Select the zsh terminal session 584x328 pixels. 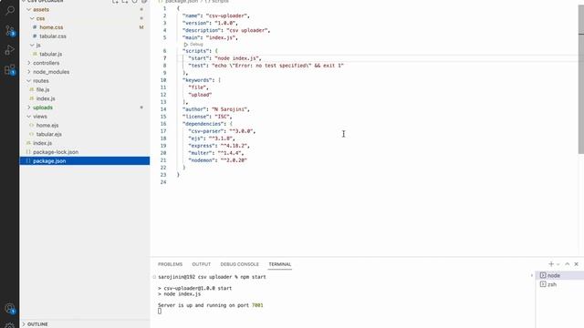[x=559, y=284]
